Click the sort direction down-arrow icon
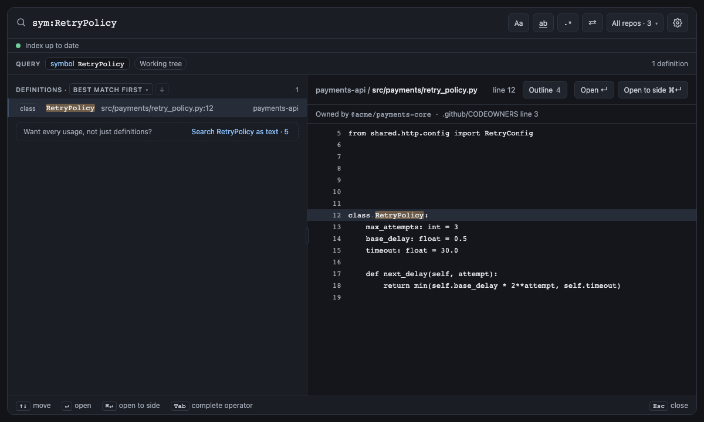This screenshot has width=704, height=422. 163,90
